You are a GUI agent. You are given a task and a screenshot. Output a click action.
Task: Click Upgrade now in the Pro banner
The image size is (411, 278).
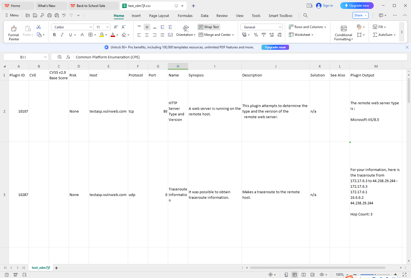[x=275, y=47]
